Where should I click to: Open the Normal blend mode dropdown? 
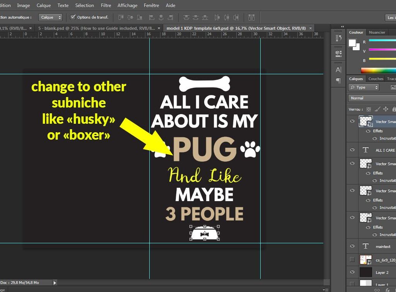click(x=371, y=98)
